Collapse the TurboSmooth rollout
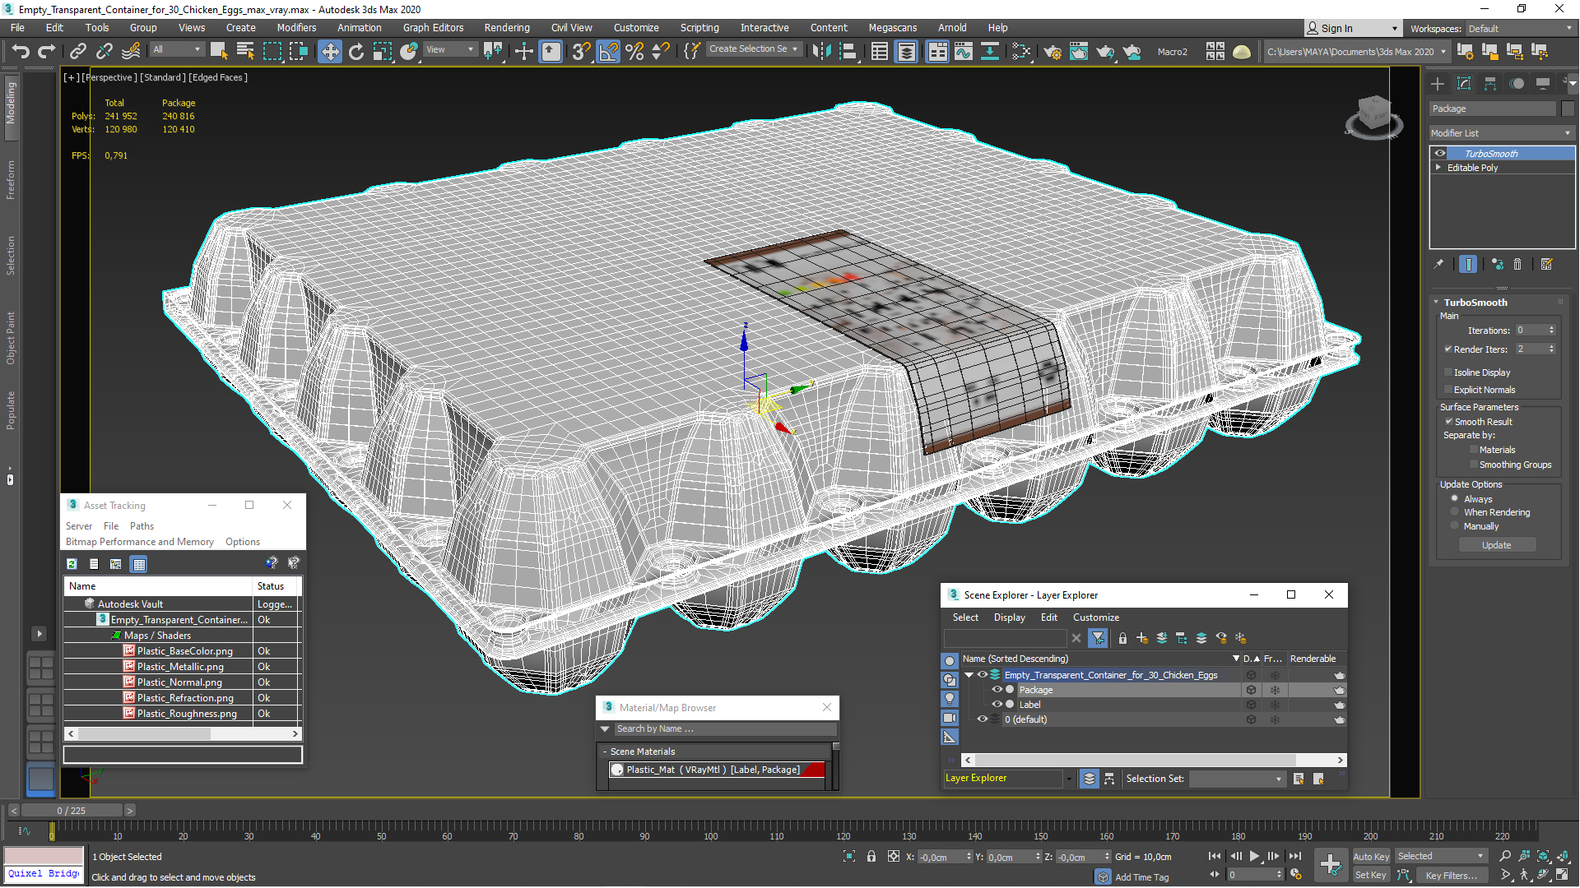 click(1436, 303)
